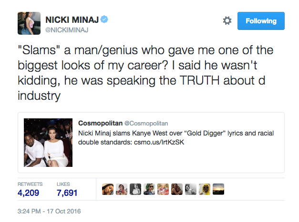Open the green-haired liker avatar
This screenshot has width=299, height=222.
tap(149, 189)
